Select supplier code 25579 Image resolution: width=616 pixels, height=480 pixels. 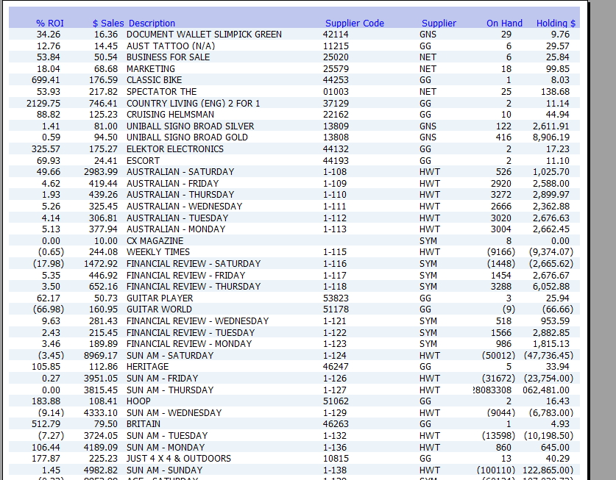click(336, 68)
